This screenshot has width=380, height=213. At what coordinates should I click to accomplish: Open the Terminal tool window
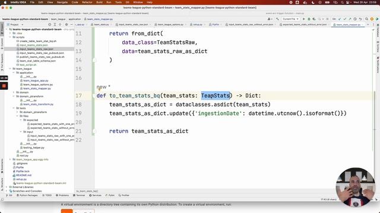coord(79,195)
